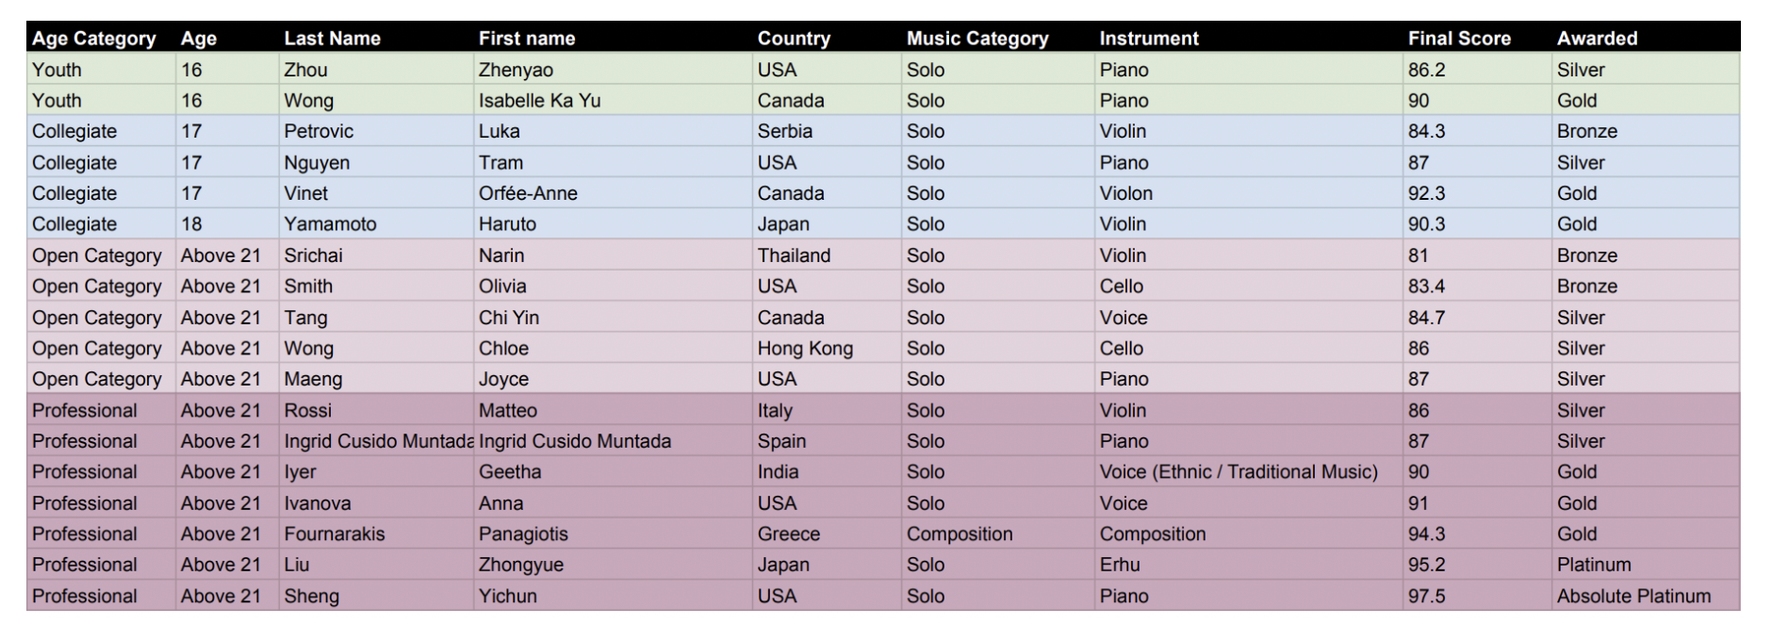Select the Erhu instrument cell

point(1119,565)
